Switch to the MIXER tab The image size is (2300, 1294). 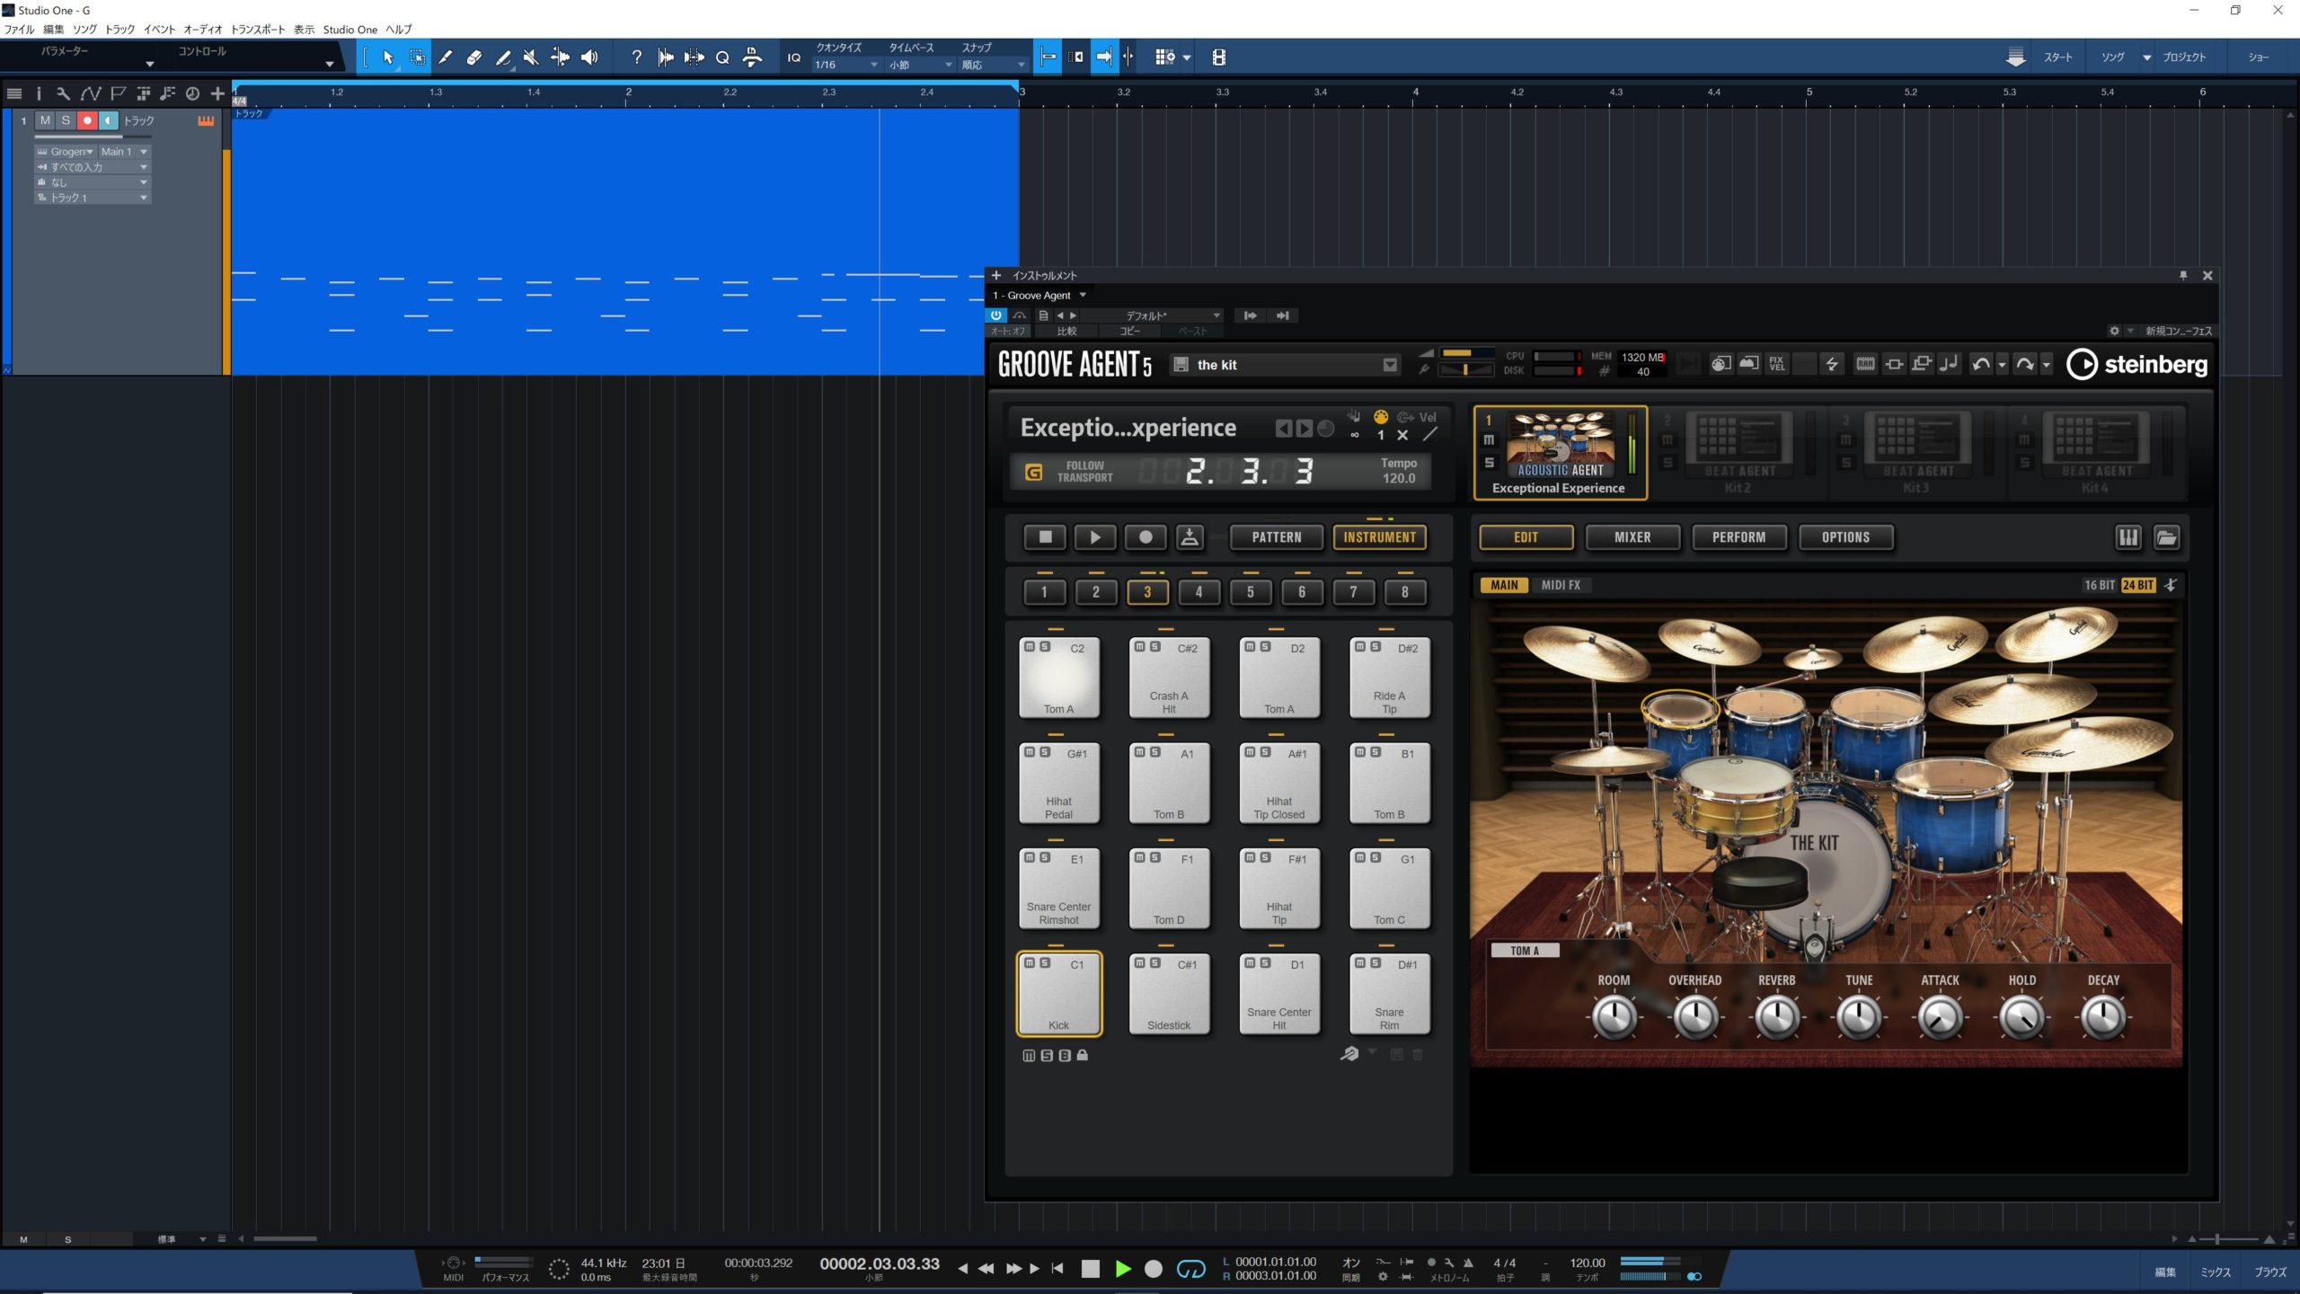(x=1632, y=537)
